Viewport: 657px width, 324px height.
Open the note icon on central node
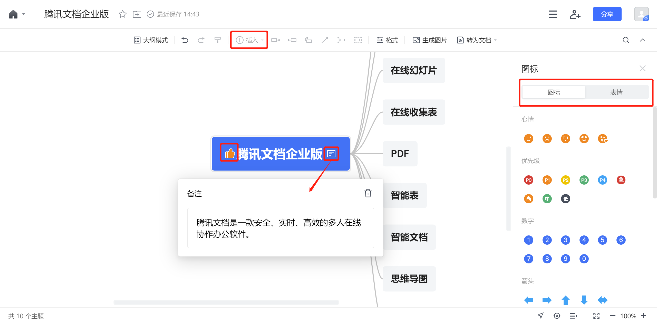coord(331,154)
